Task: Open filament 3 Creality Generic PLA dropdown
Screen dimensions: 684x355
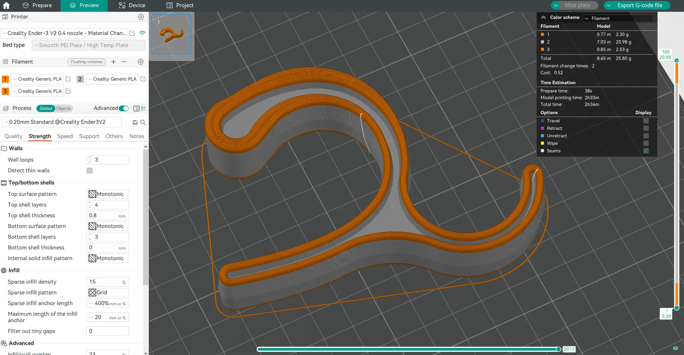Action: [x=37, y=91]
